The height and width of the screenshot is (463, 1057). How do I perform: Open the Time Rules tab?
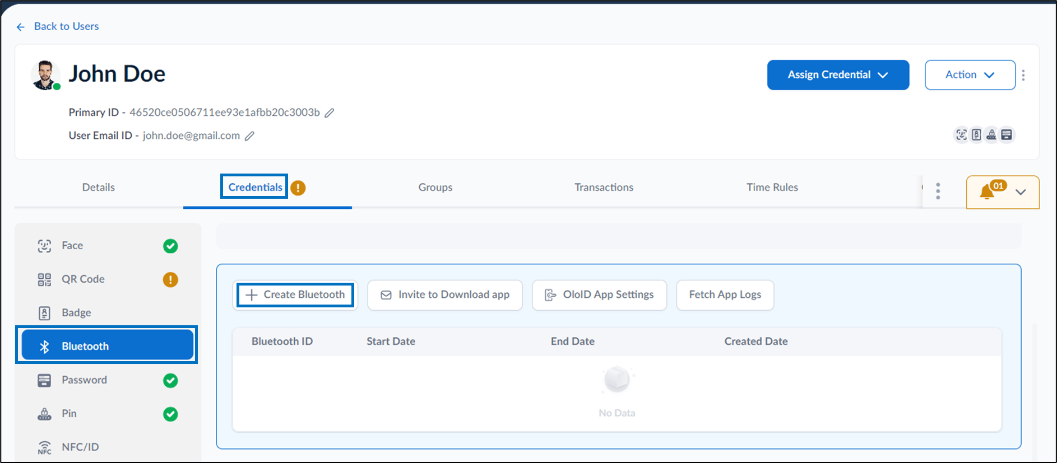coord(772,188)
